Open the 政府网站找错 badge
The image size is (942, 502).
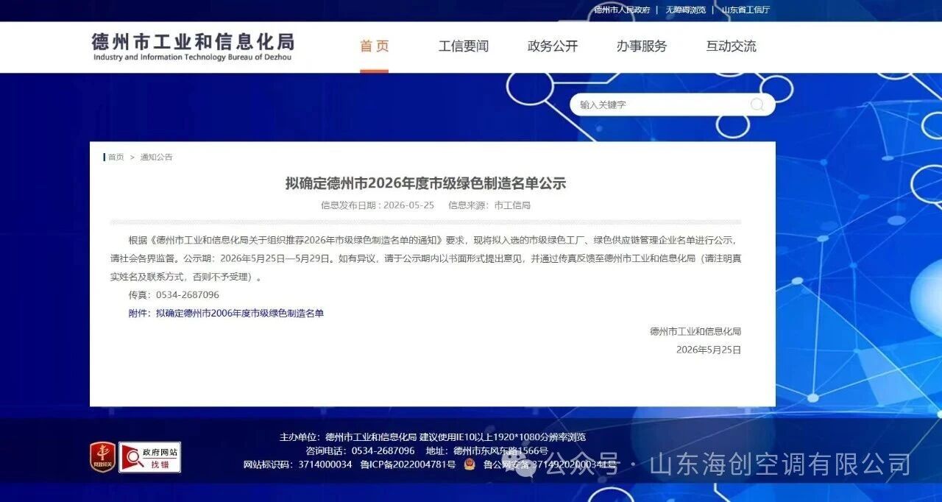(150, 456)
